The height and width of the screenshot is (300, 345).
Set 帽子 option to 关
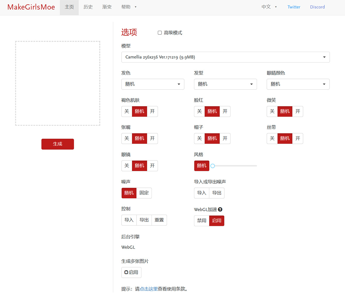click(200, 138)
